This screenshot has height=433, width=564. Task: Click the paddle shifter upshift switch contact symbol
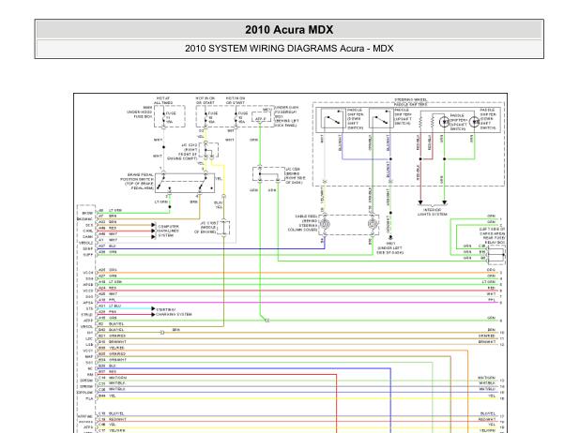[381, 119]
